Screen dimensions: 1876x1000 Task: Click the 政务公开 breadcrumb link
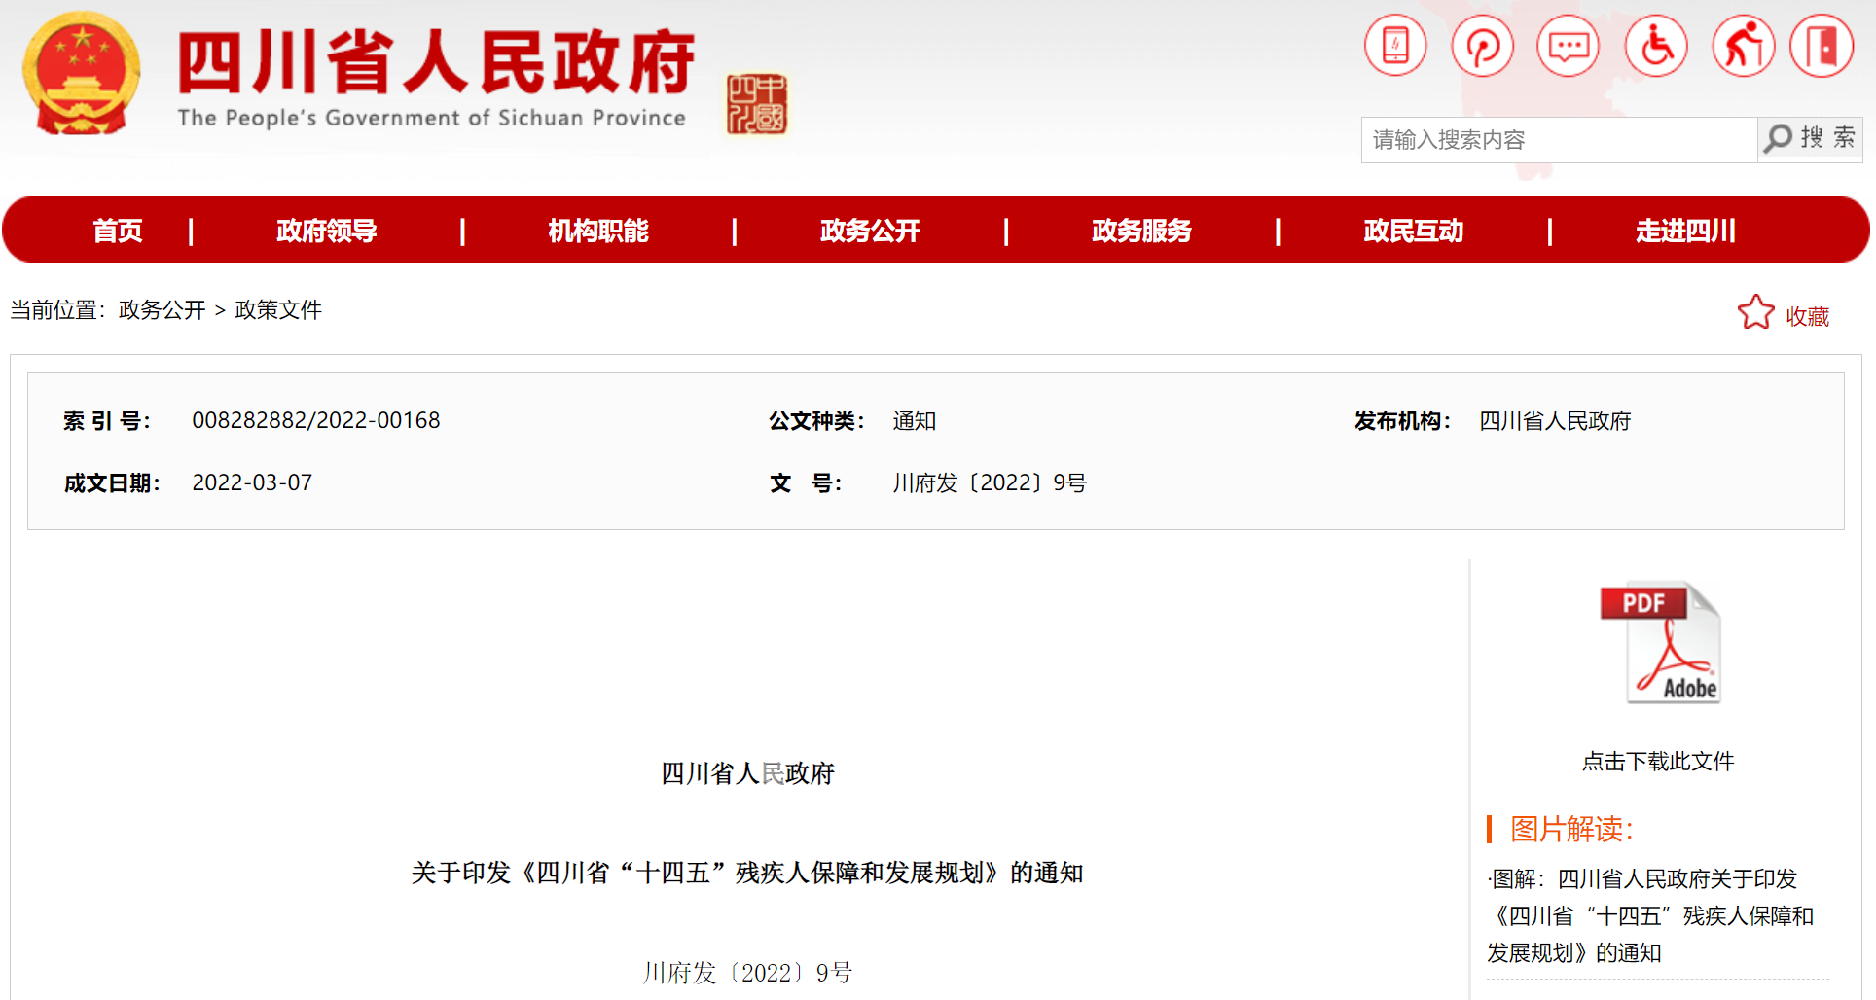pos(162,310)
